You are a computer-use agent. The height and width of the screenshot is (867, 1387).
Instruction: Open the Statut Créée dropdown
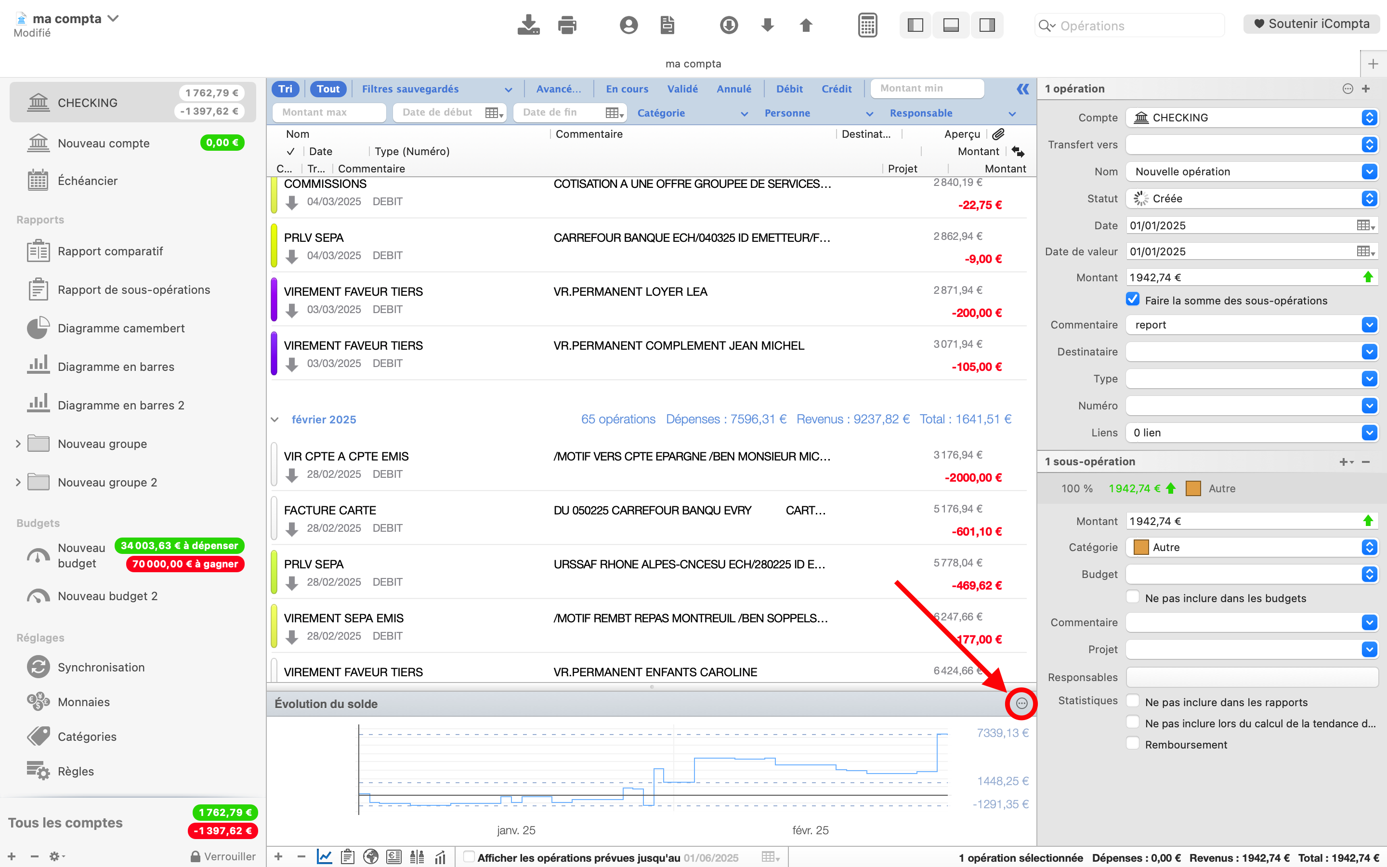pyautogui.click(x=1252, y=198)
